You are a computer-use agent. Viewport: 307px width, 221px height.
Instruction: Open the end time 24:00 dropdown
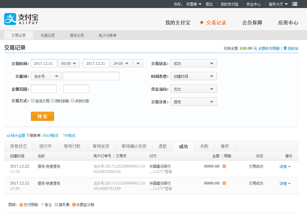click(x=121, y=64)
